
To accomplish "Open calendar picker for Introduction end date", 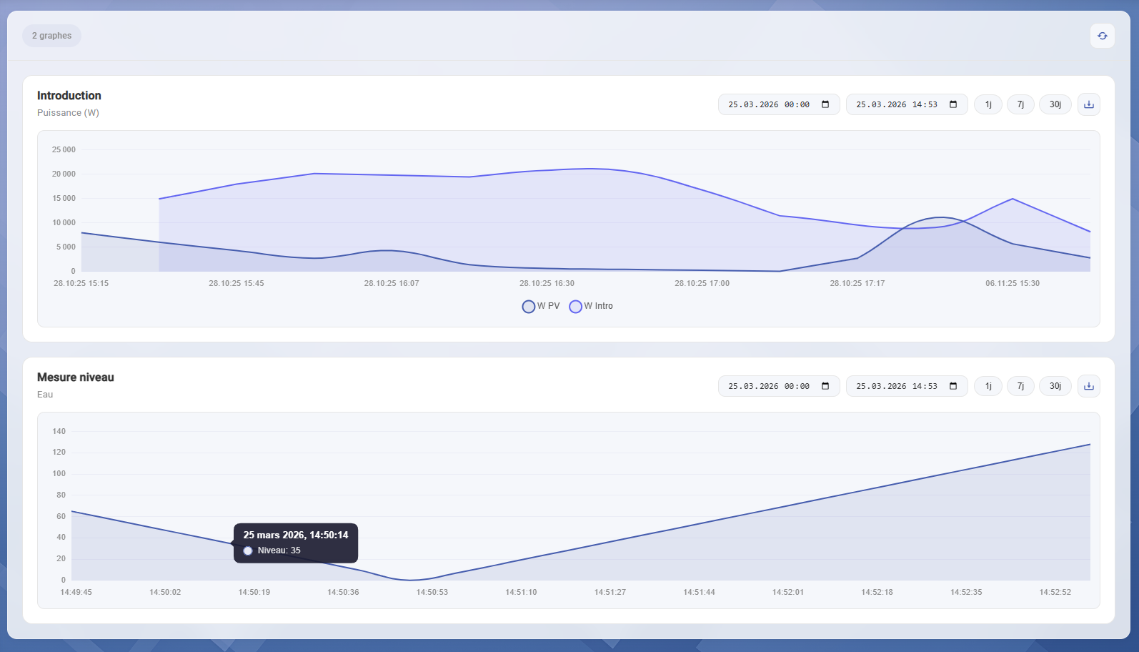I will pyautogui.click(x=953, y=104).
